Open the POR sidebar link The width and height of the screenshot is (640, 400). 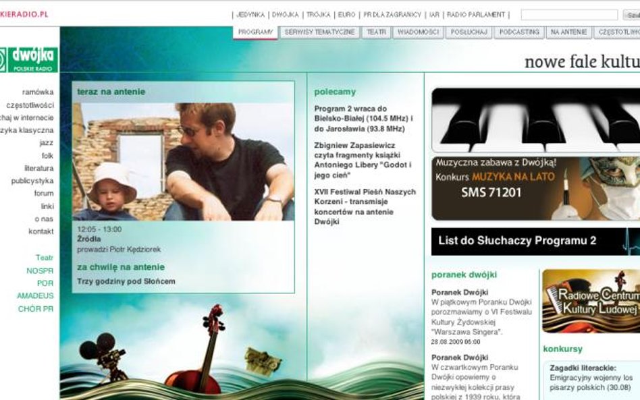tap(45, 283)
